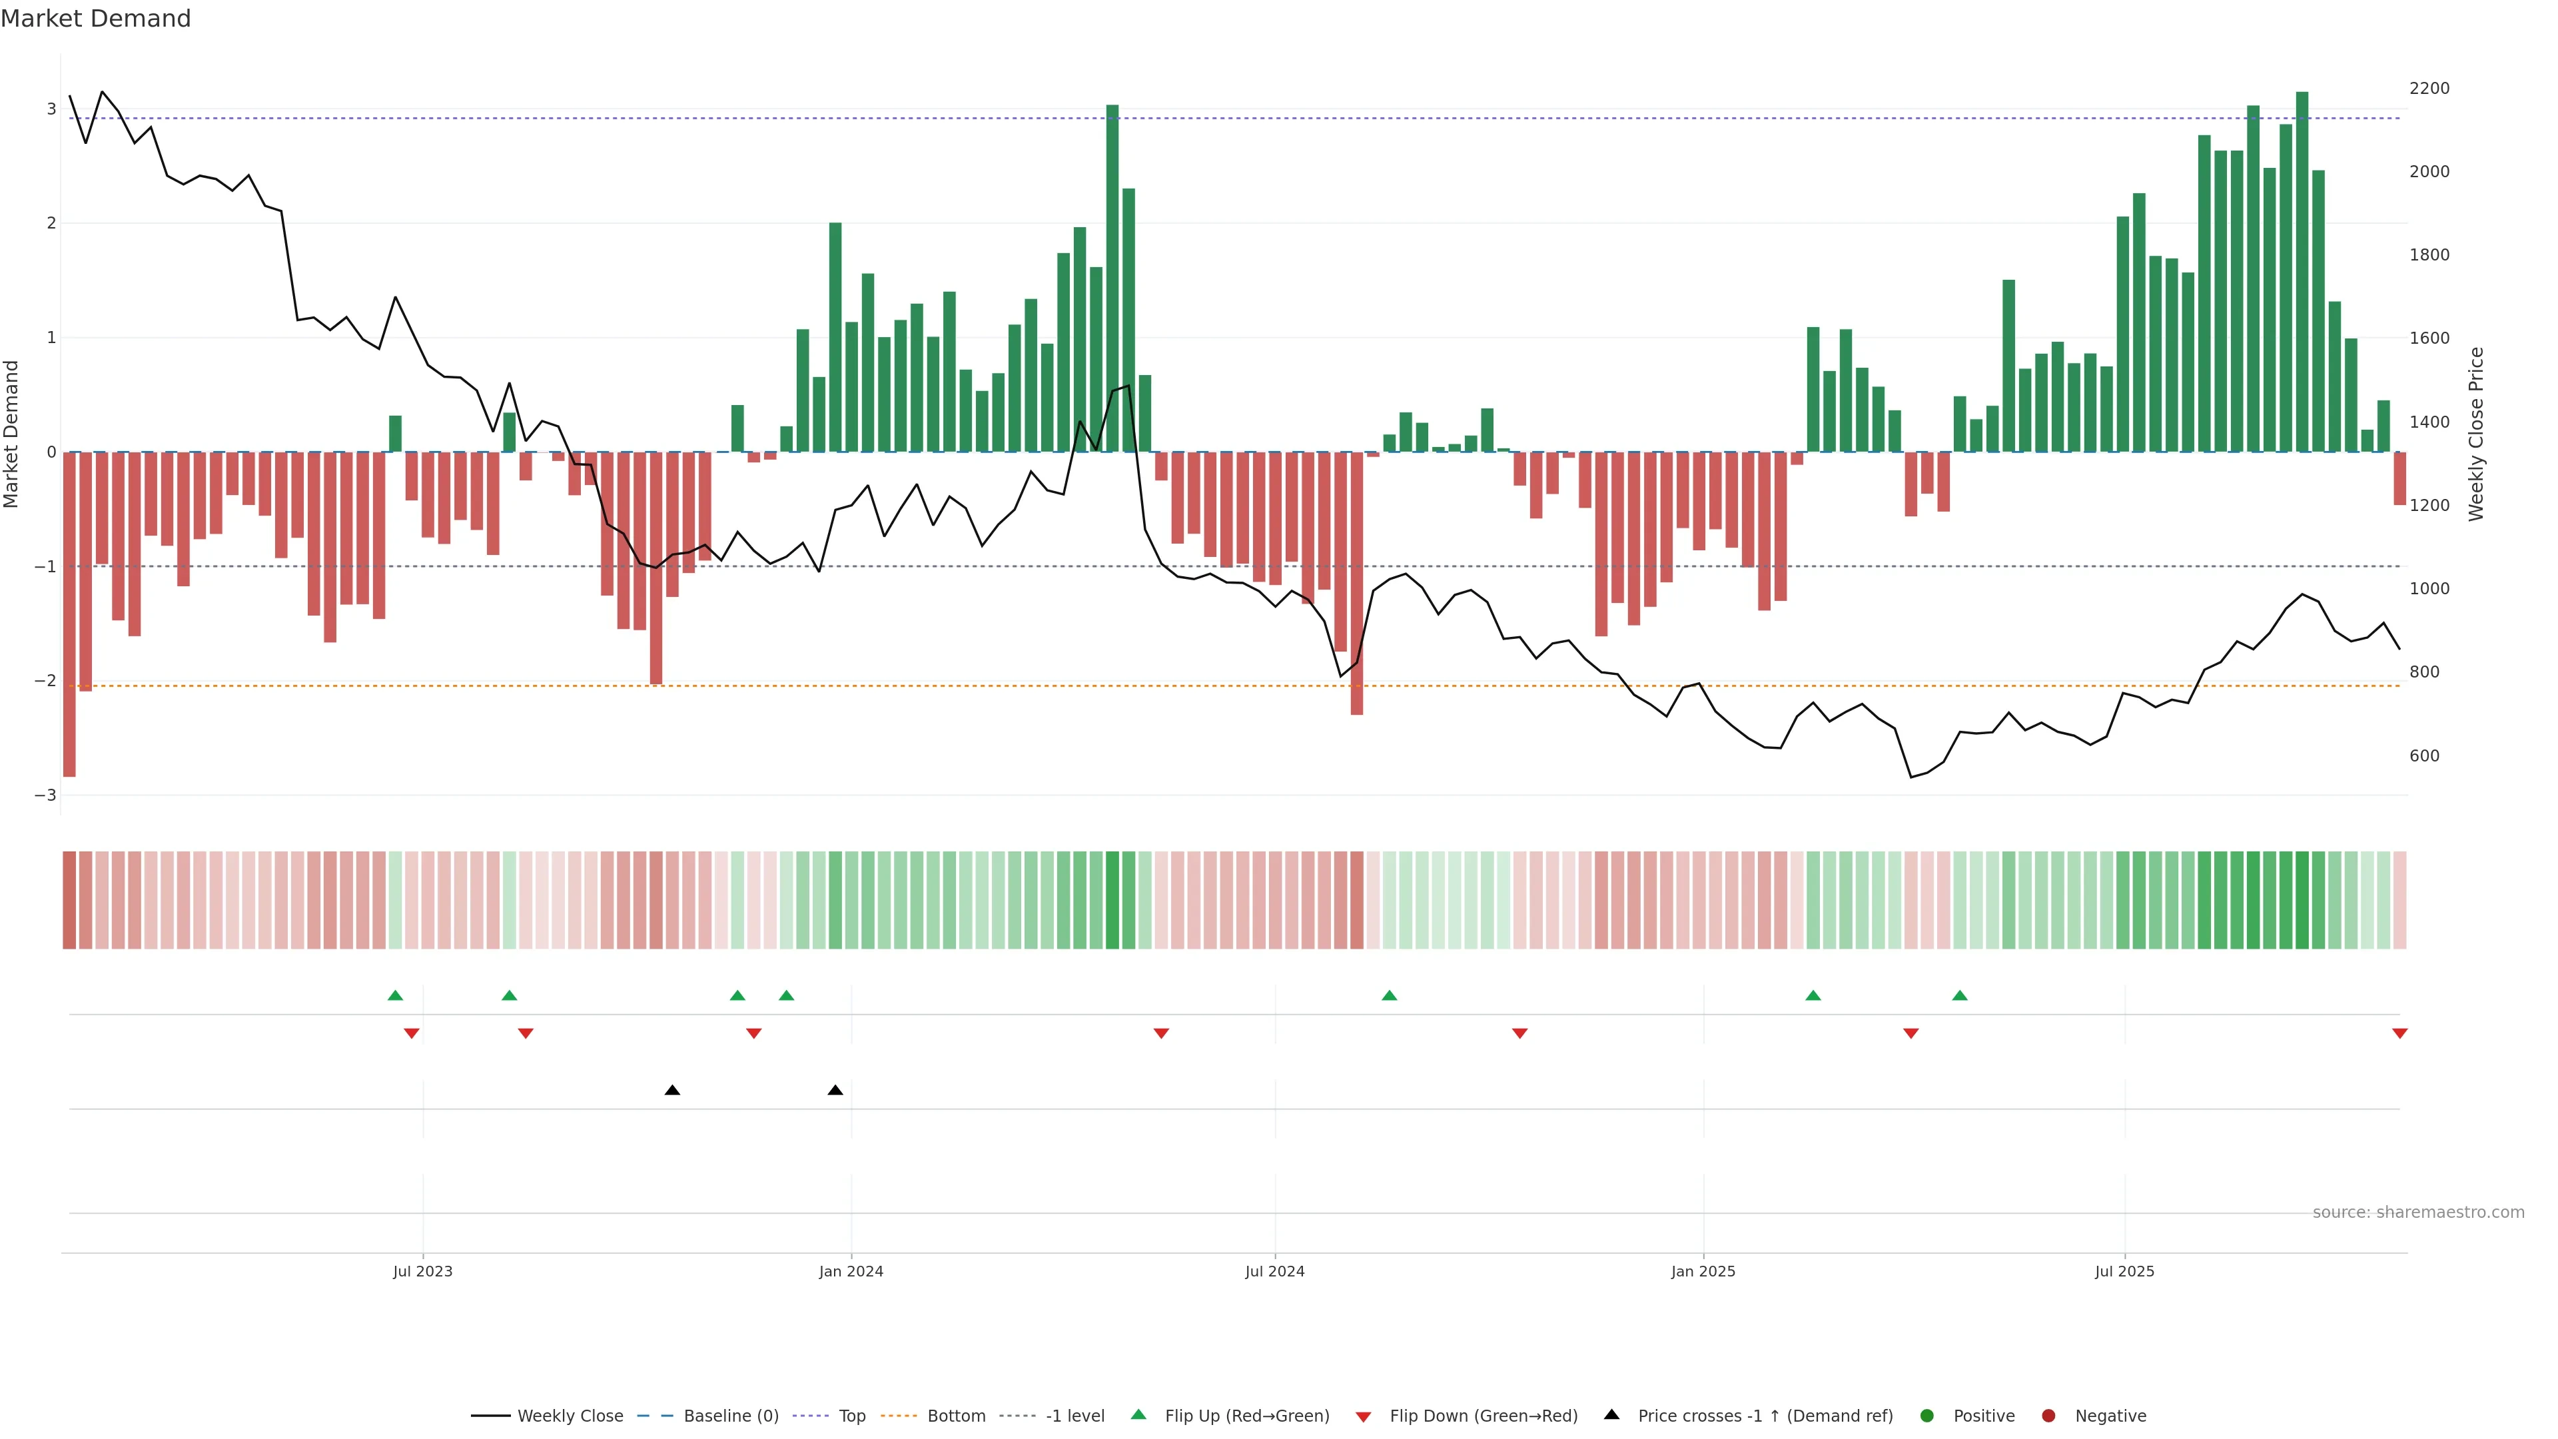The height and width of the screenshot is (1439, 2558).
Task: Click the tallest green demand bar
Action: click(x=2302, y=268)
